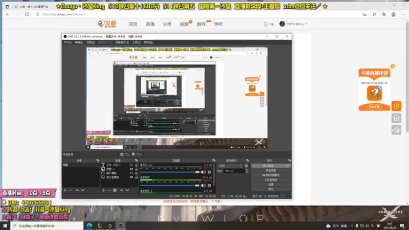Image resolution: width=409 pixels, height=230 pixels.
Task: Click the 工作室模式 button
Action: click(271, 180)
